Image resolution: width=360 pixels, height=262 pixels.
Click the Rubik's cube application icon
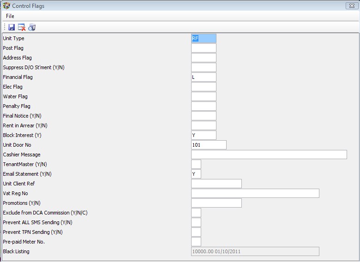click(x=6, y=6)
